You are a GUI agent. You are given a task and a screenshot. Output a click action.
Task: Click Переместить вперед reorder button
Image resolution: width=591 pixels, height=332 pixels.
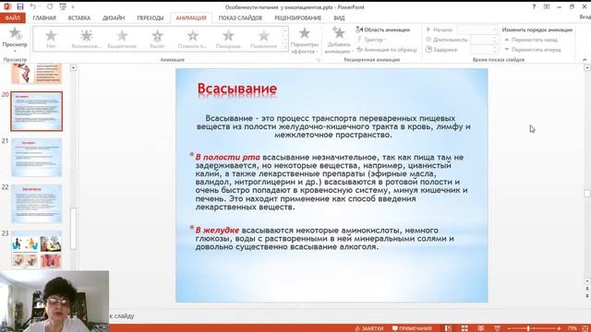(x=532, y=49)
